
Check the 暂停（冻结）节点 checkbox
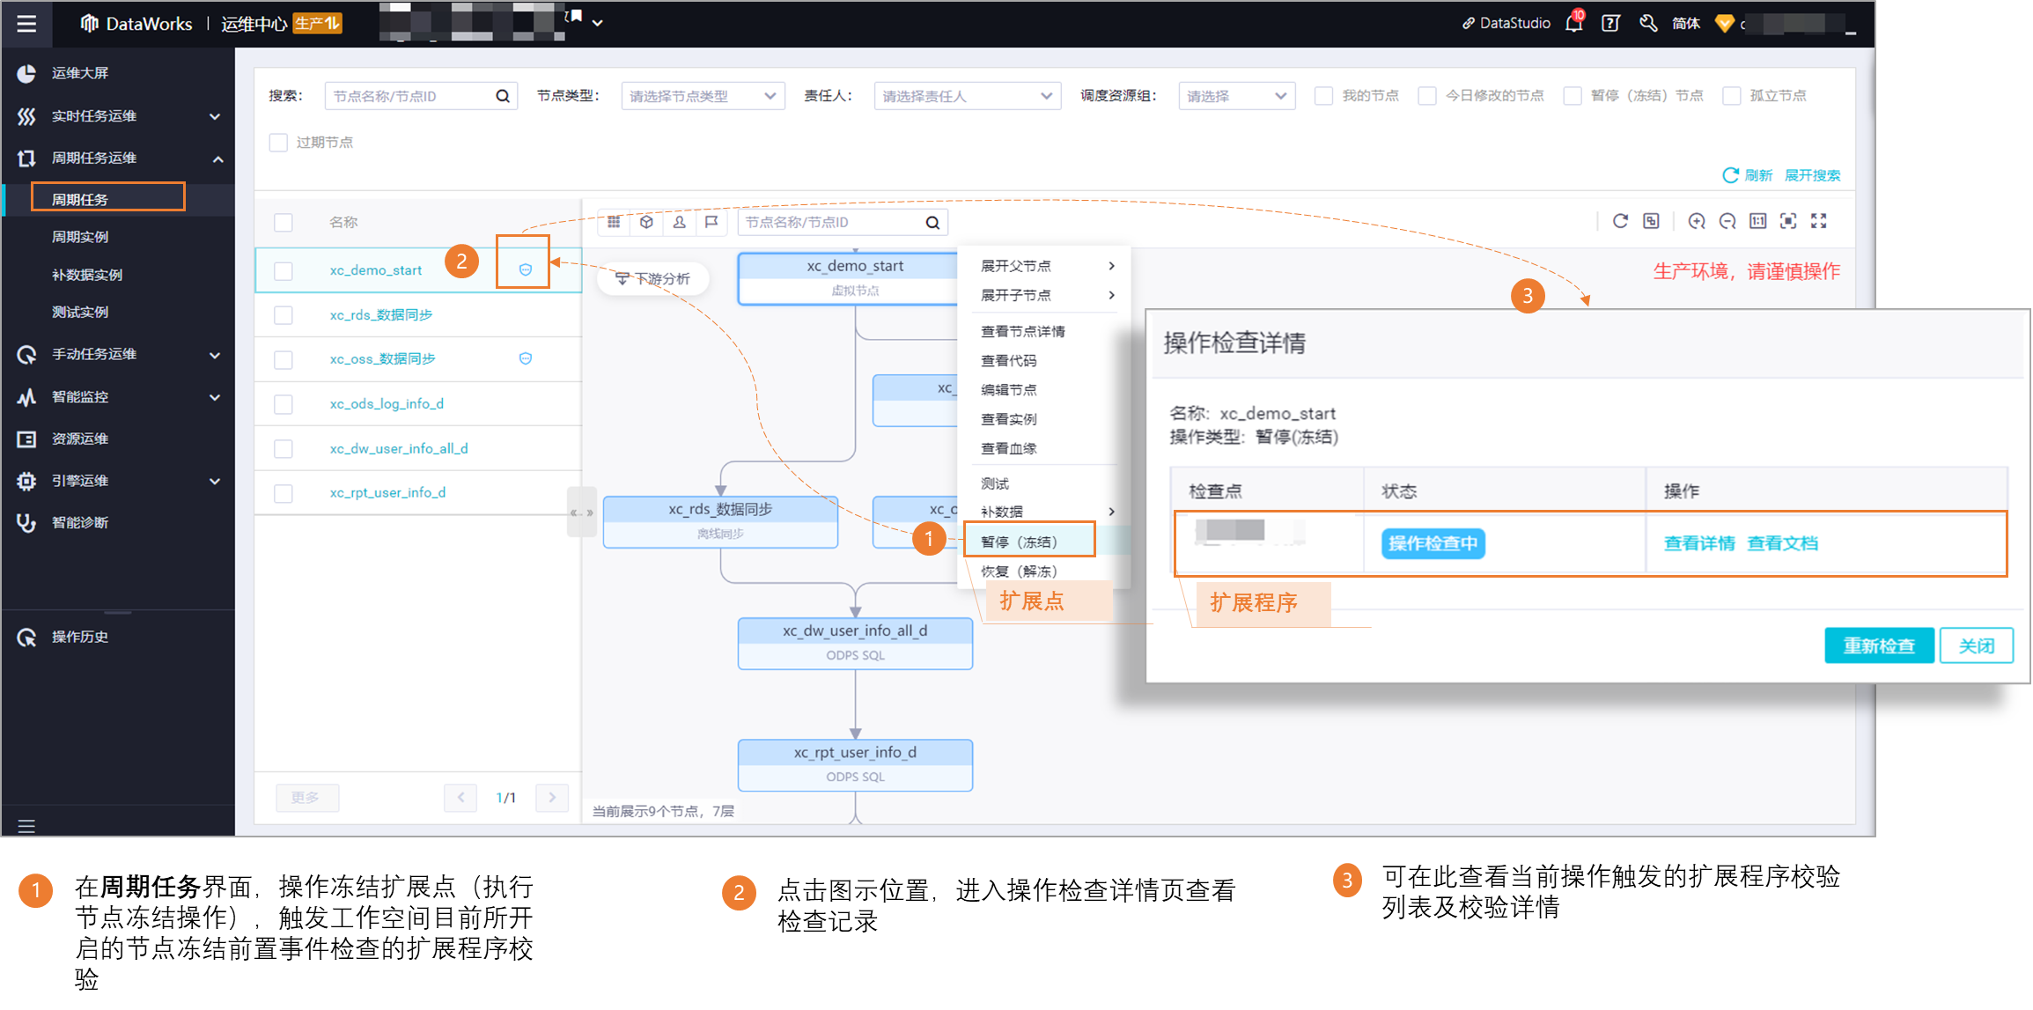point(1573,96)
